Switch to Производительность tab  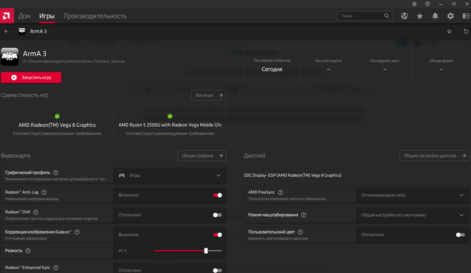[95, 16]
